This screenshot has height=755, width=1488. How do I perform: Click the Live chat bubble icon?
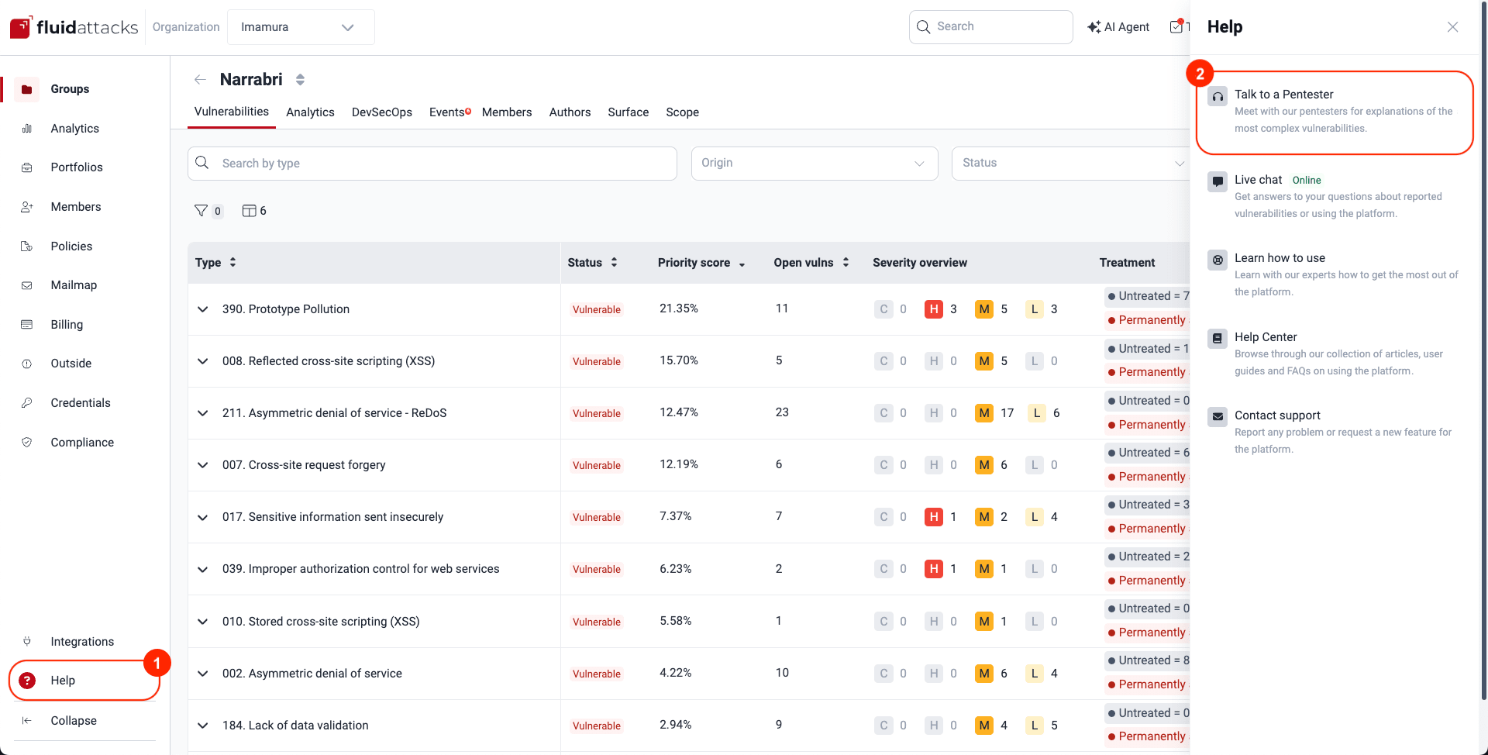(x=1218, y=182)
